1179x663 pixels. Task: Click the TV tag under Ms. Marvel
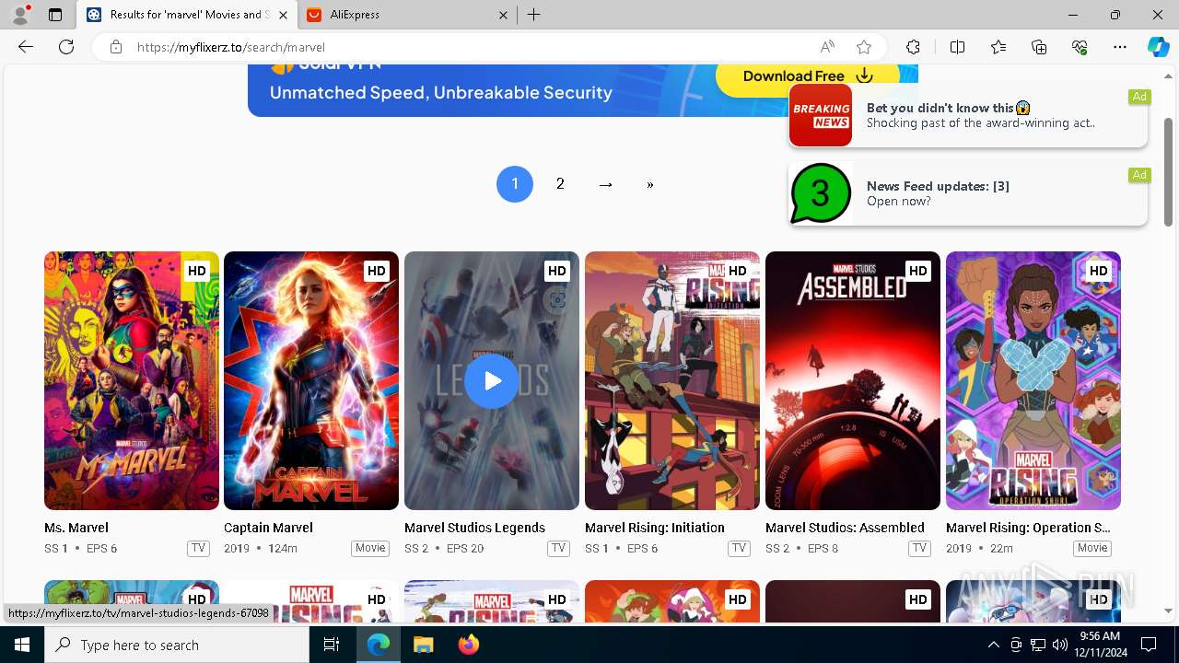pyautogui.click(x=198, y=548)
